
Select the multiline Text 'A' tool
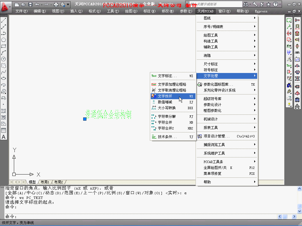point(4,137)
